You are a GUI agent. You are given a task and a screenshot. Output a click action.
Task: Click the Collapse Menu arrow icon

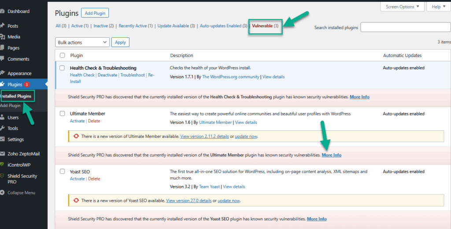point(2,193)
